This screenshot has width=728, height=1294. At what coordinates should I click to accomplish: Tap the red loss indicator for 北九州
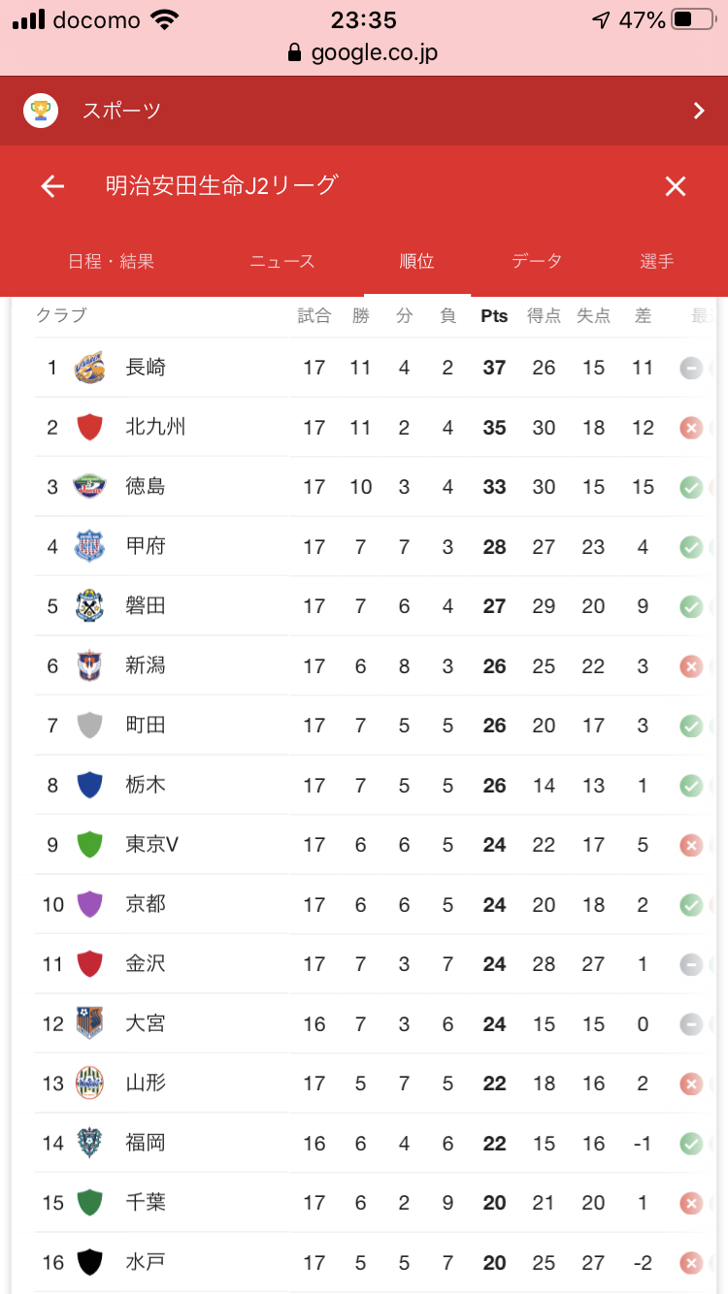click(x=691, y=428)
